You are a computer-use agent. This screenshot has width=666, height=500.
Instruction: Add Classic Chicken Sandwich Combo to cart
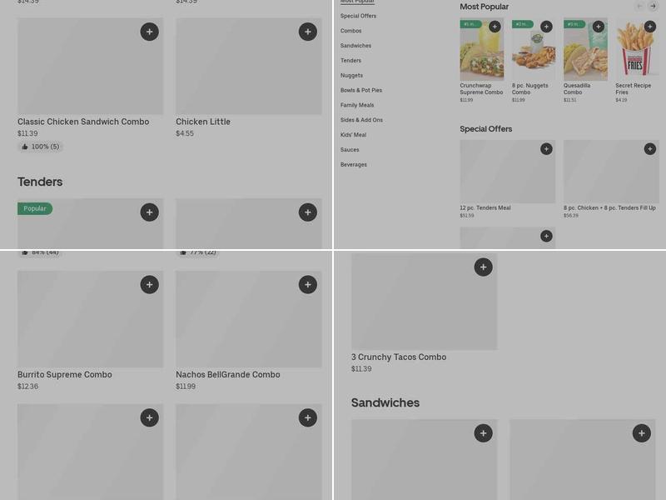(150, 32)
